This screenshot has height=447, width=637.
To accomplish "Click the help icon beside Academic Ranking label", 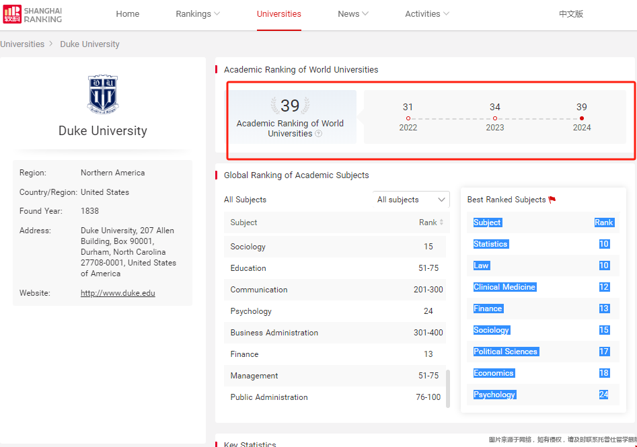I will (319, 134).
